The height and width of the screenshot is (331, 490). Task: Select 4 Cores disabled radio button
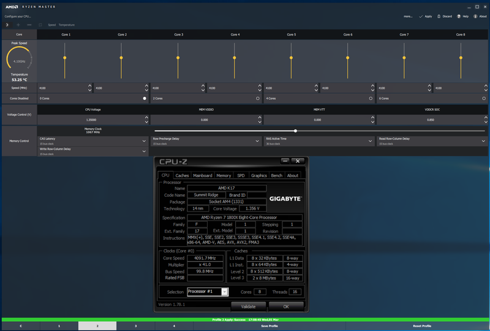pyautogui.click(x=371, y=98)
